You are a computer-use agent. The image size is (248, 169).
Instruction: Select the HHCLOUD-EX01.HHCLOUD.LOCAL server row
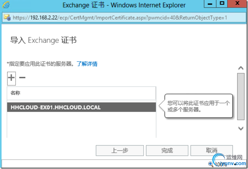point(81,107)
